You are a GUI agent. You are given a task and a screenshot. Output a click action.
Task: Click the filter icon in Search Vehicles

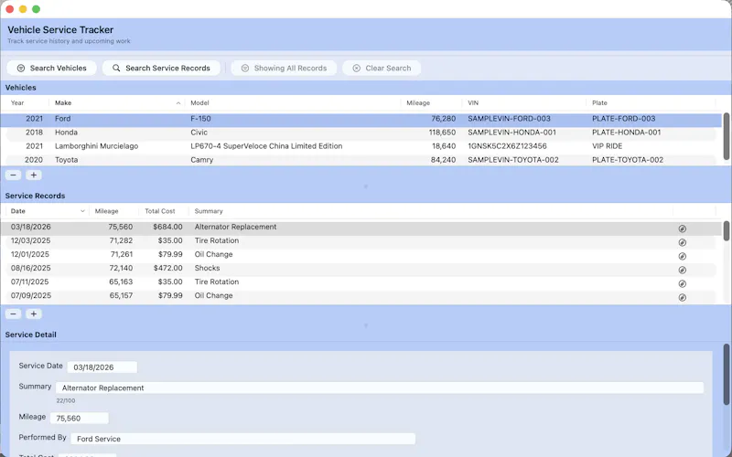tap(20, 68)
